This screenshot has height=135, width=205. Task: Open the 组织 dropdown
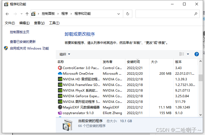coord(65,54)
